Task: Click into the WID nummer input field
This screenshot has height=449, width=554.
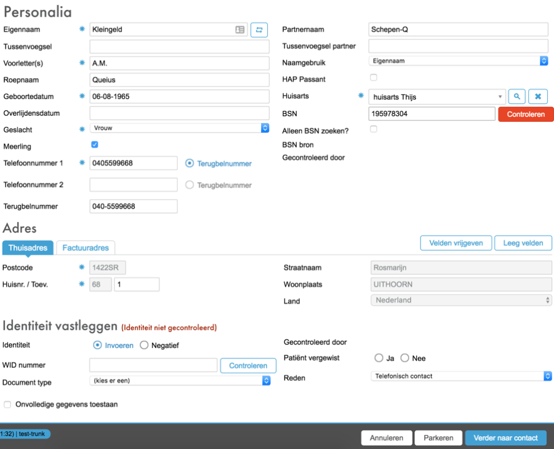Action: tap(153, 365)
